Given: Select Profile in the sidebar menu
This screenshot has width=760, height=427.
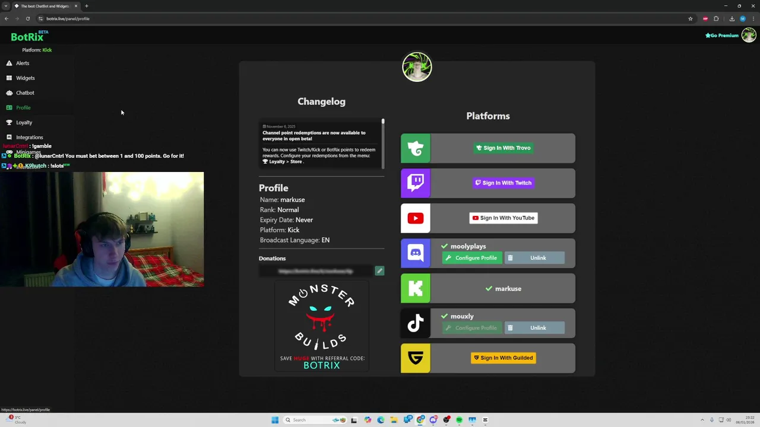Looking at the screenshot, I should (x=23, y=107).
